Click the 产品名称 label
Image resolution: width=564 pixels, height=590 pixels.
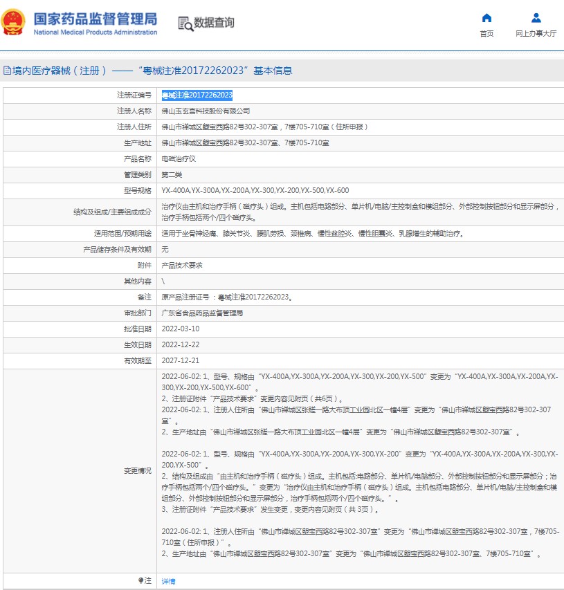pos(138,159)
